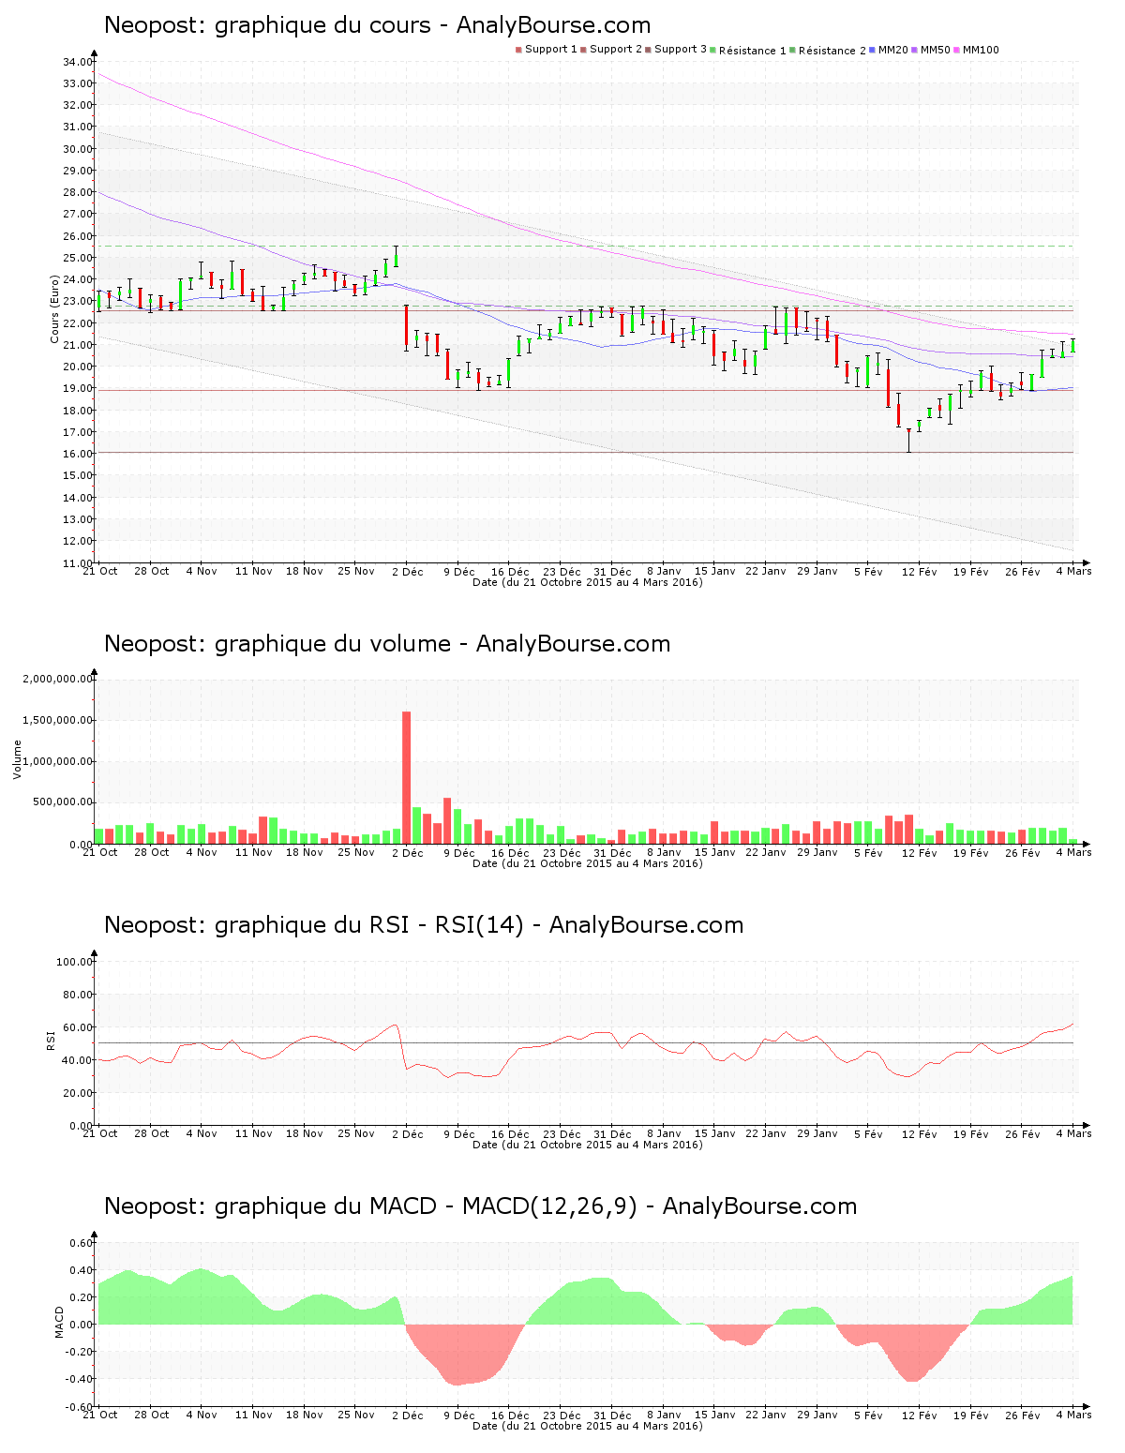
Task: Click the lowest candlestick wick touching 16.00
Action: [x=908, y=442]
